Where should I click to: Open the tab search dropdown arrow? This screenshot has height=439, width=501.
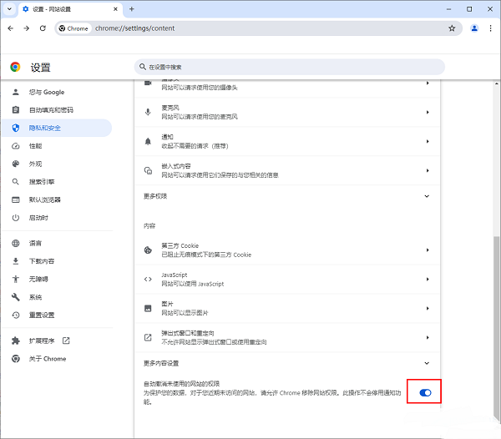tap(9, 9)
